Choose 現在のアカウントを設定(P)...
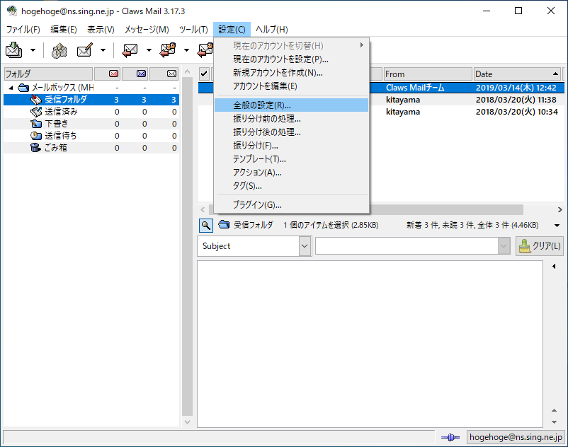 291,59
